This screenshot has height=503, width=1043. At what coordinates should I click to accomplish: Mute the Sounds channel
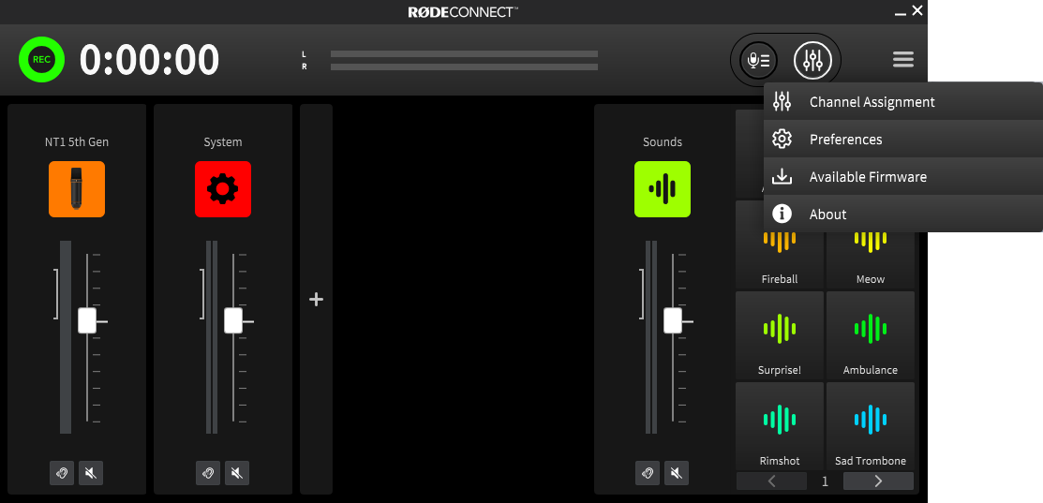coord(676,473)
